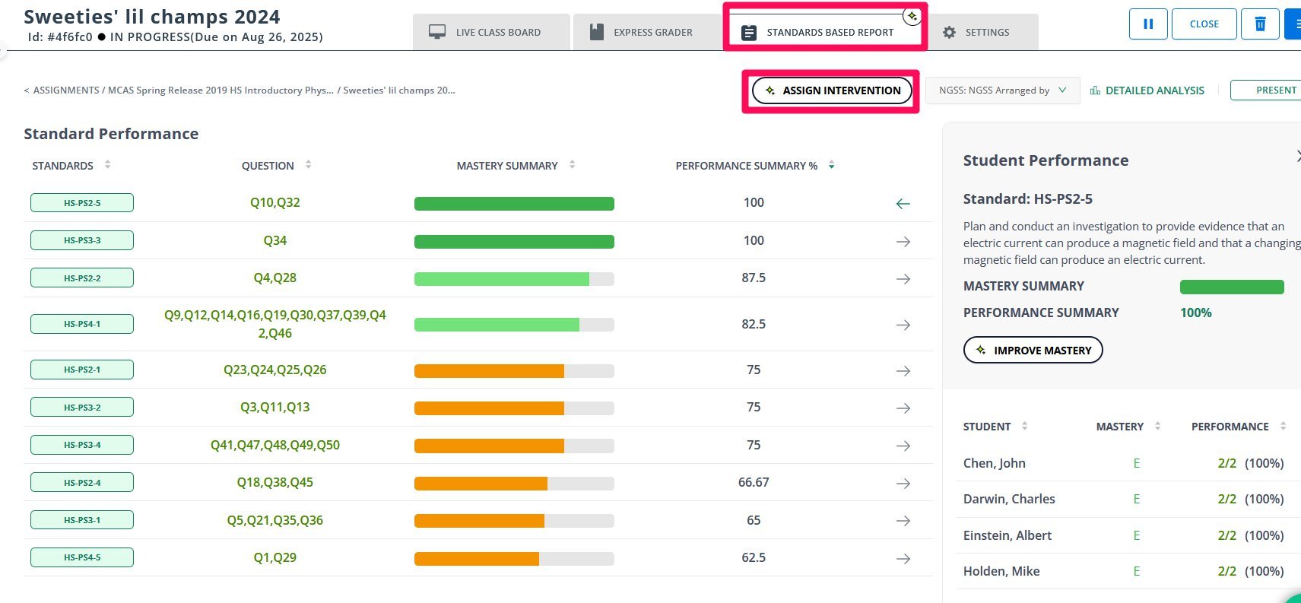
Task: Click HS-PS2-5 green mastery bar
Action: pyautogui.click(x=514, y=204)
